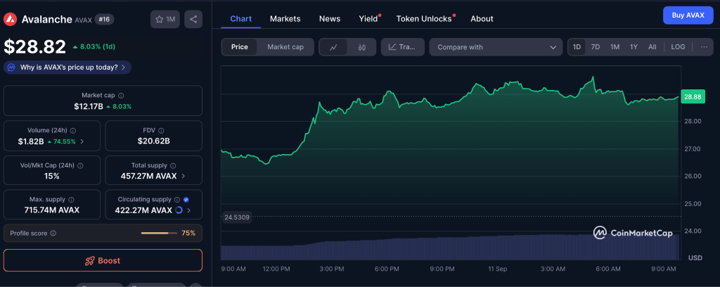The width and height of the screenshot is (720, 287).
Task: Click the 24.5309 baseline price marker
Action: 237,217
